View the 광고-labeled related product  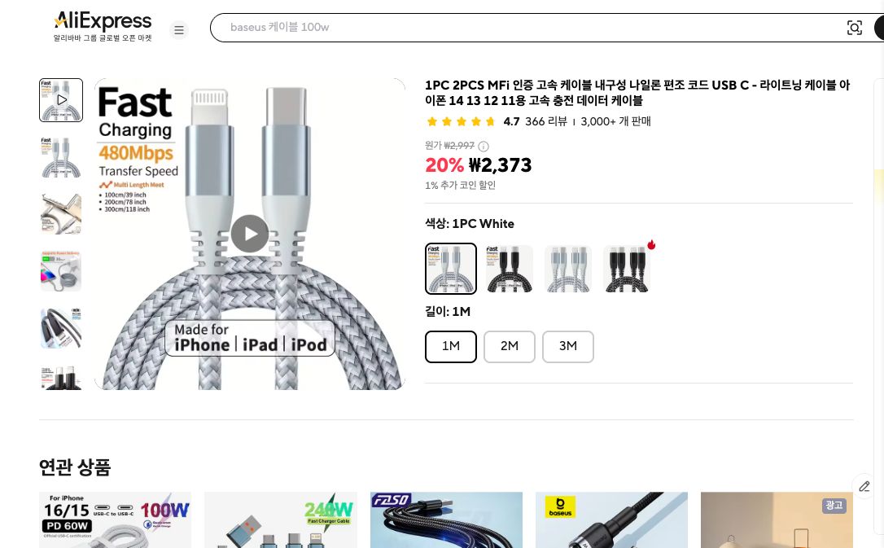click(x=777, y=520)
